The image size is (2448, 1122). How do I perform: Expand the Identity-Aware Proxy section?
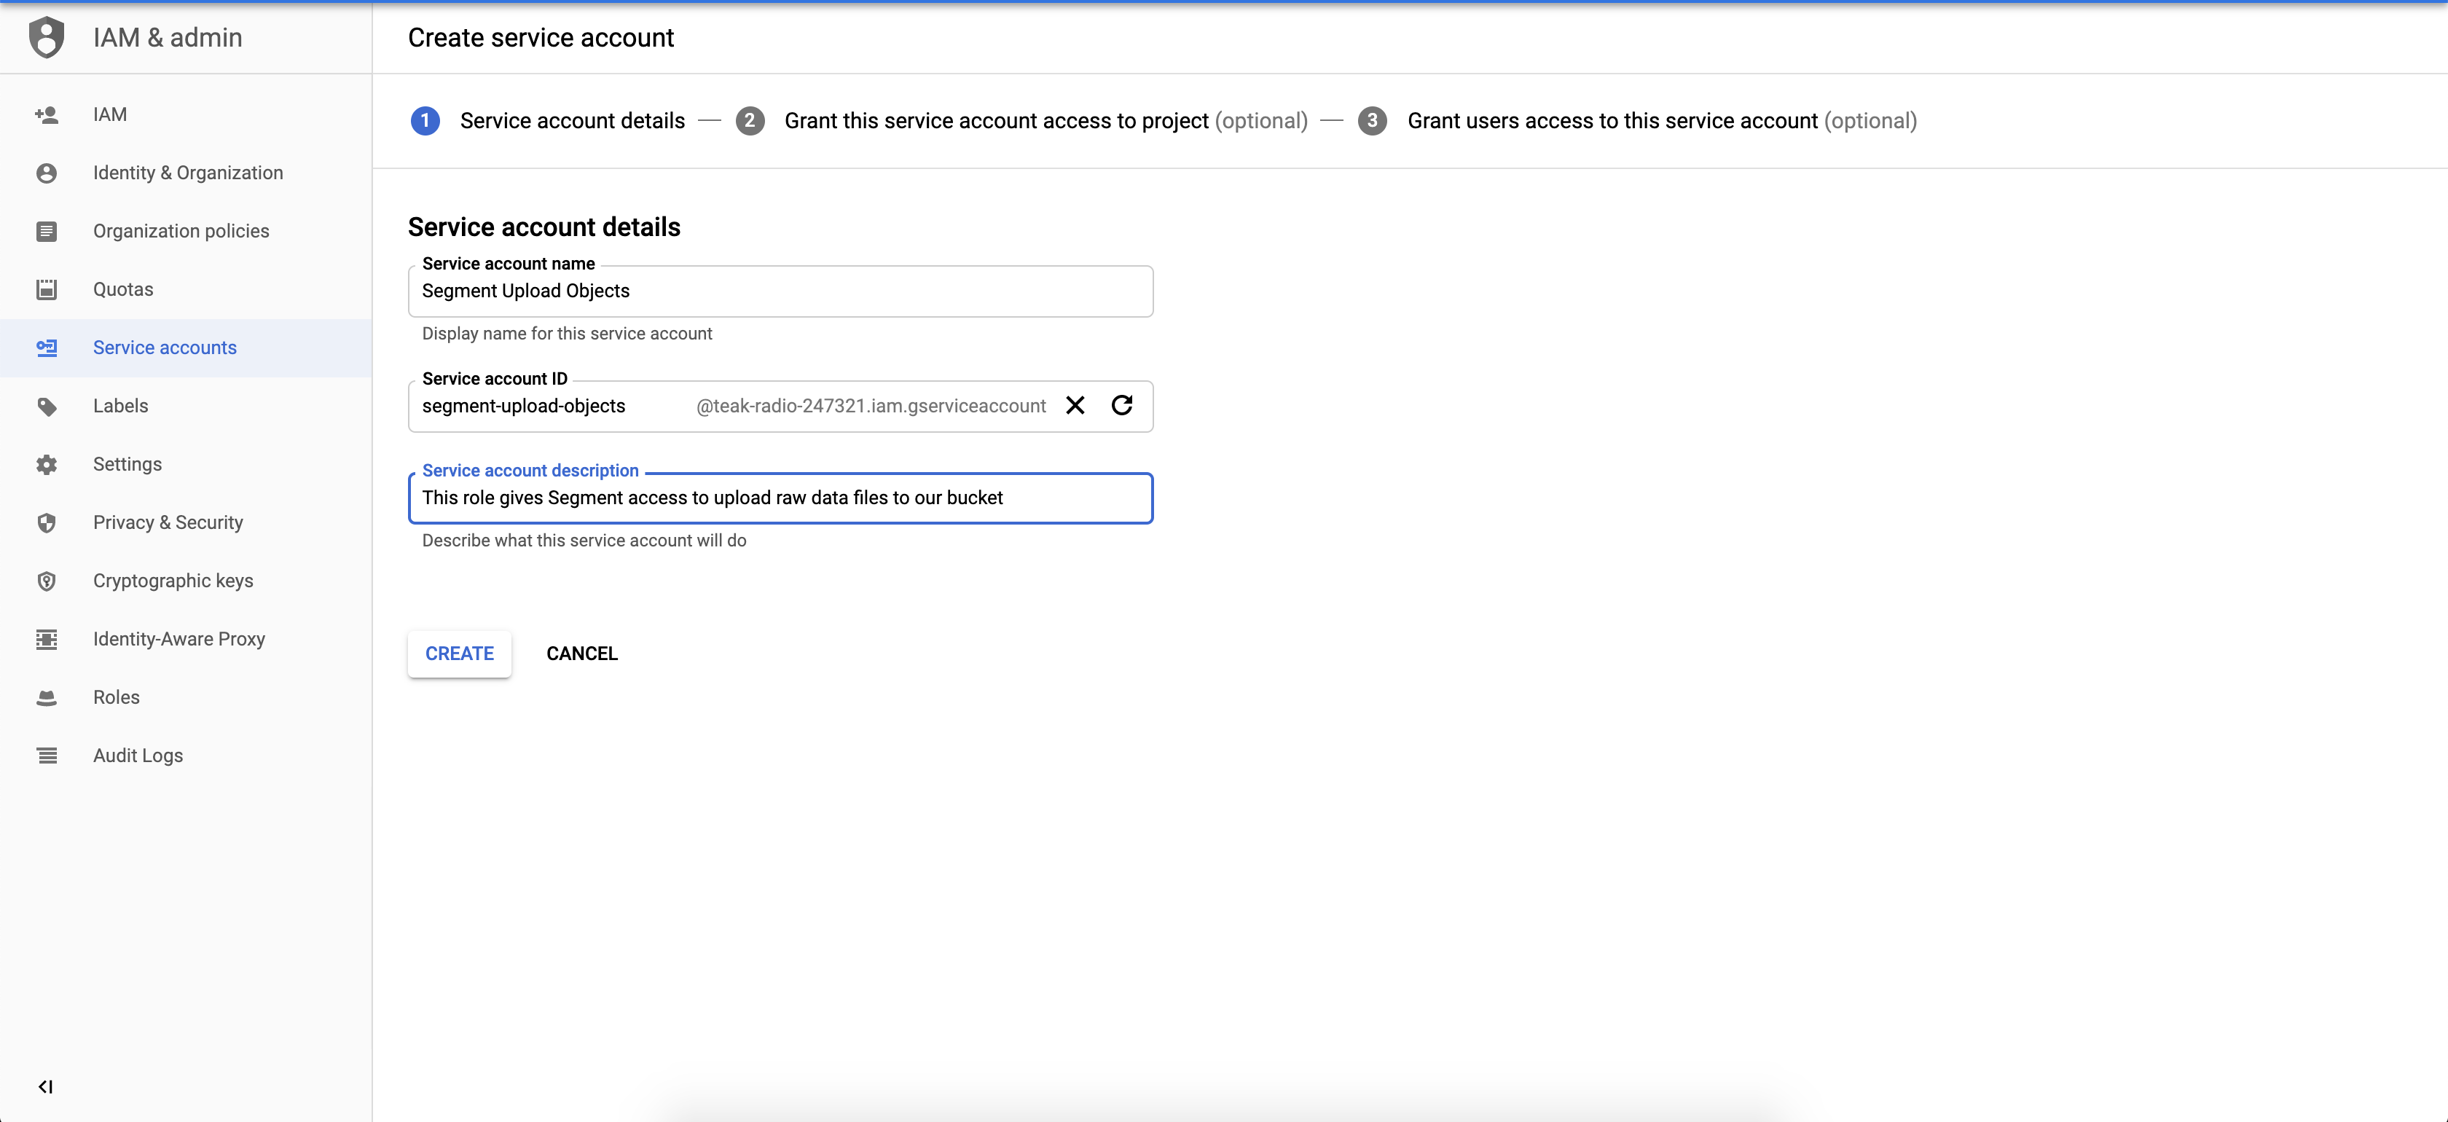click(x=179, y=638)
